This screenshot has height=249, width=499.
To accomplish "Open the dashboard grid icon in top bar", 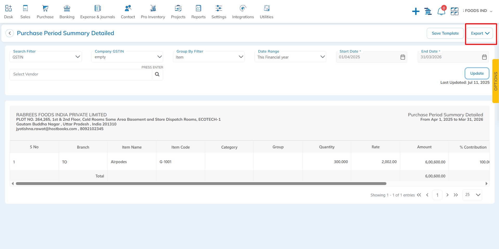I will coord(455,11).
